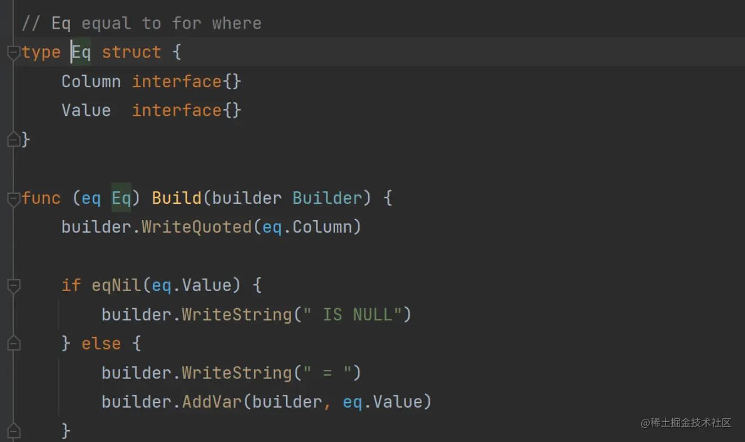Viewport: 745px width, 442px height.
Task: Click the eqNil function call
Action: [x=116, y=285]
